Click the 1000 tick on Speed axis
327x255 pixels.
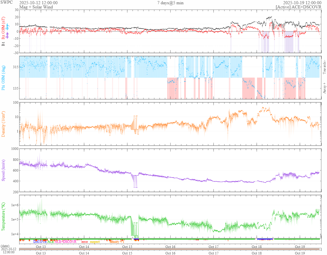click(x=15, y=148)
